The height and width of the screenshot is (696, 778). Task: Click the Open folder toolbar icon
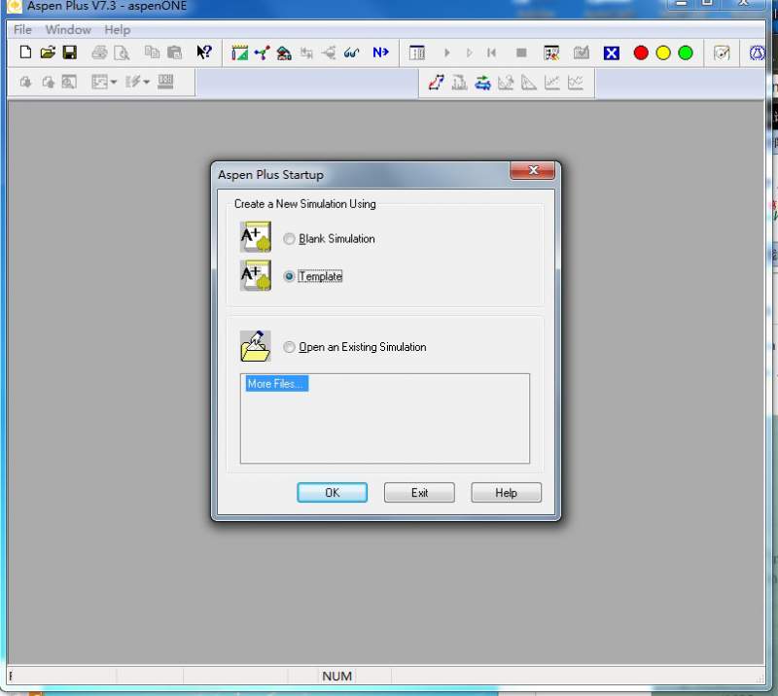tap(48, 52)
